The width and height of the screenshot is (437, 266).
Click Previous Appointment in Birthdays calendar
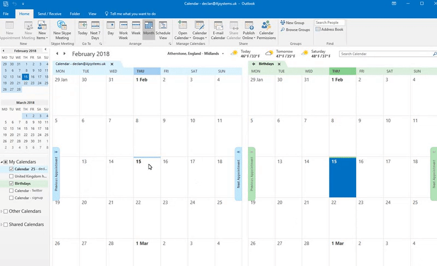tap(252, 174)
